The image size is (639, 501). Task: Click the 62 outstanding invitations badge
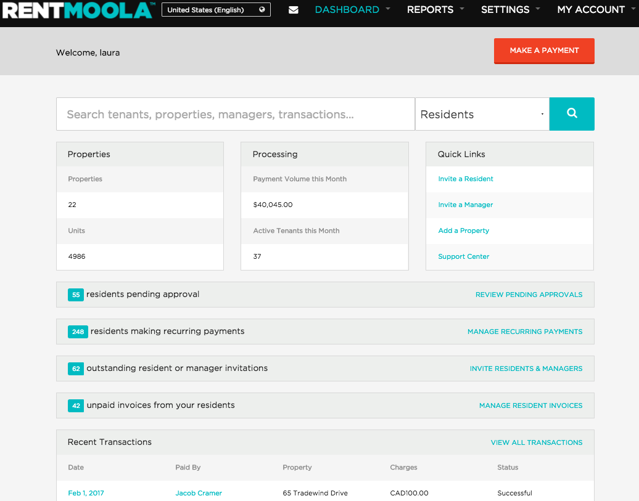coord(76,369)
